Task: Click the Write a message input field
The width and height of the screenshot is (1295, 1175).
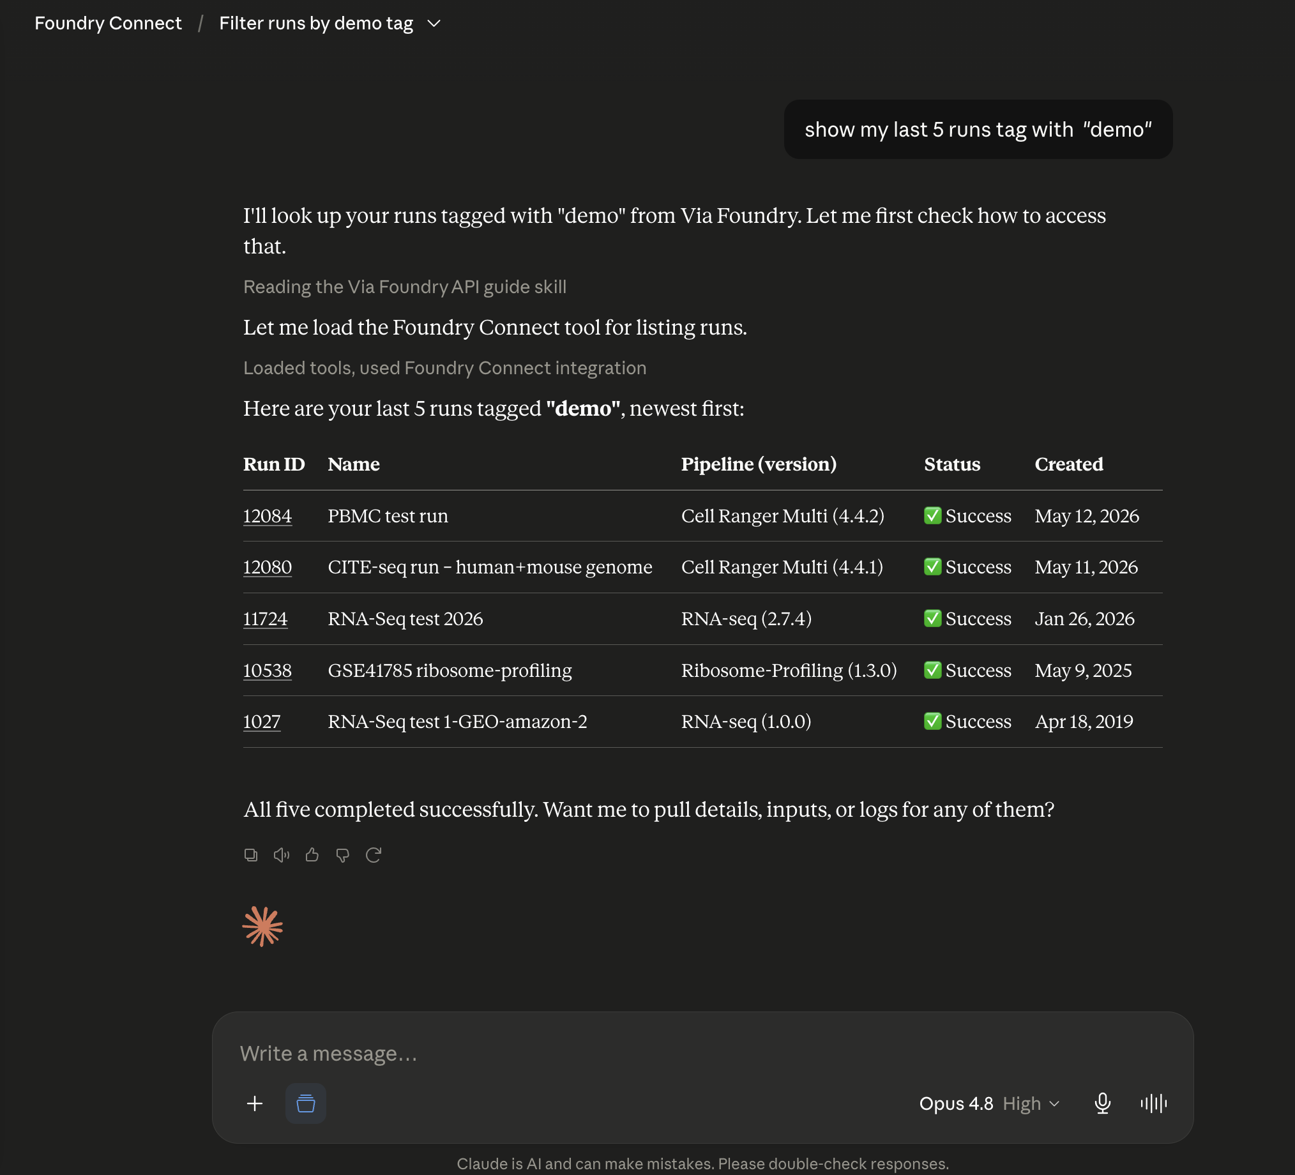Action: 703,1053
